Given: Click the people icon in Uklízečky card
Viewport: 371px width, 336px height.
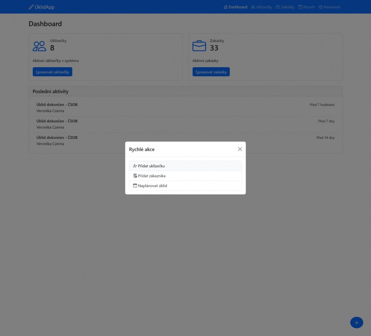Looking at the screenshot, I should pyautogui.click(x=39, y=46).
